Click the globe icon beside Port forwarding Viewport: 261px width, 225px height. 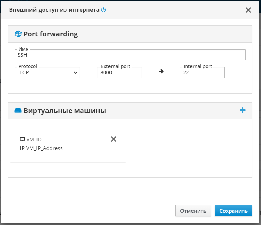point(18,34)
